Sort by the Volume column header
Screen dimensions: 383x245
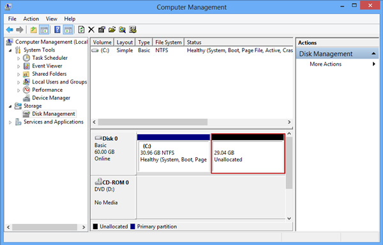(102, 43)
